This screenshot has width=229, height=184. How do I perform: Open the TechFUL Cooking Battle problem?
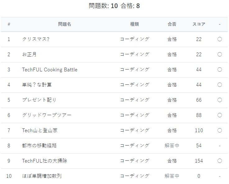[x=50, y=70]
